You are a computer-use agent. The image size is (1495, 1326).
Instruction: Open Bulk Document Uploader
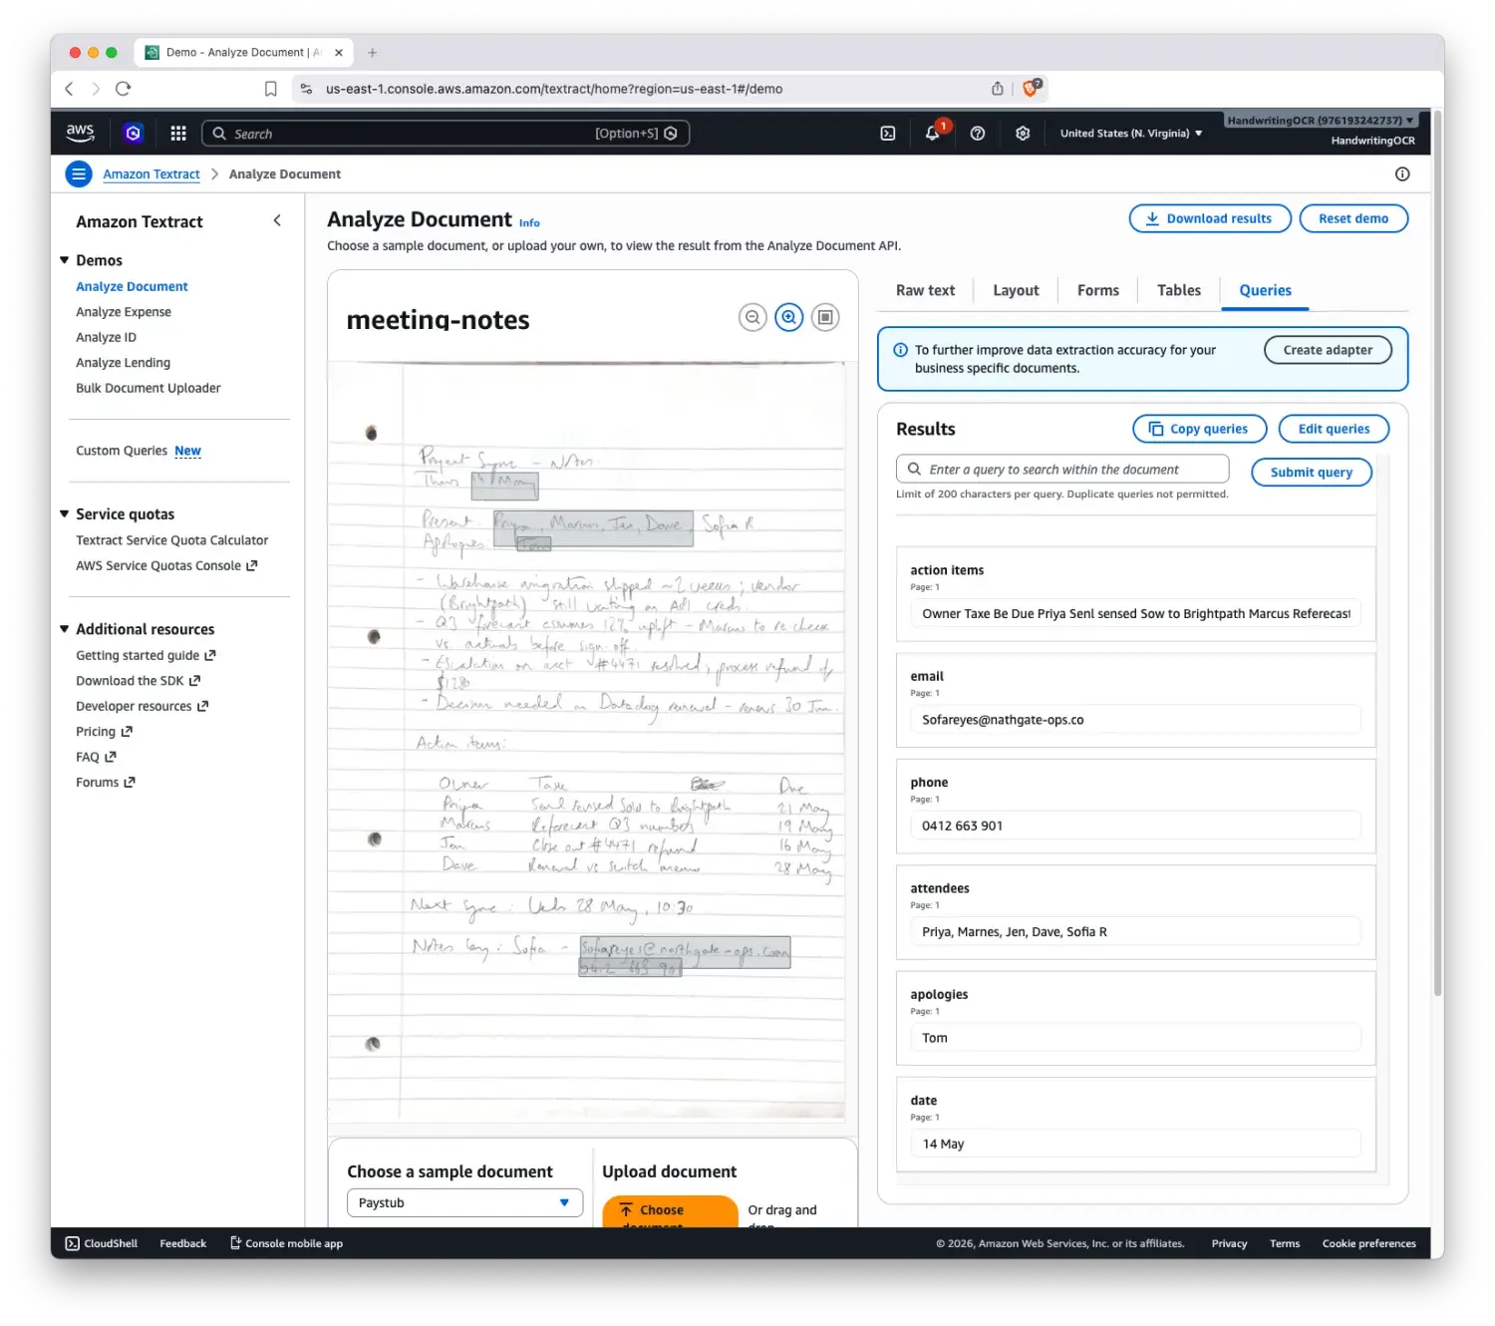pyautogui.click(x=148, y=388)
